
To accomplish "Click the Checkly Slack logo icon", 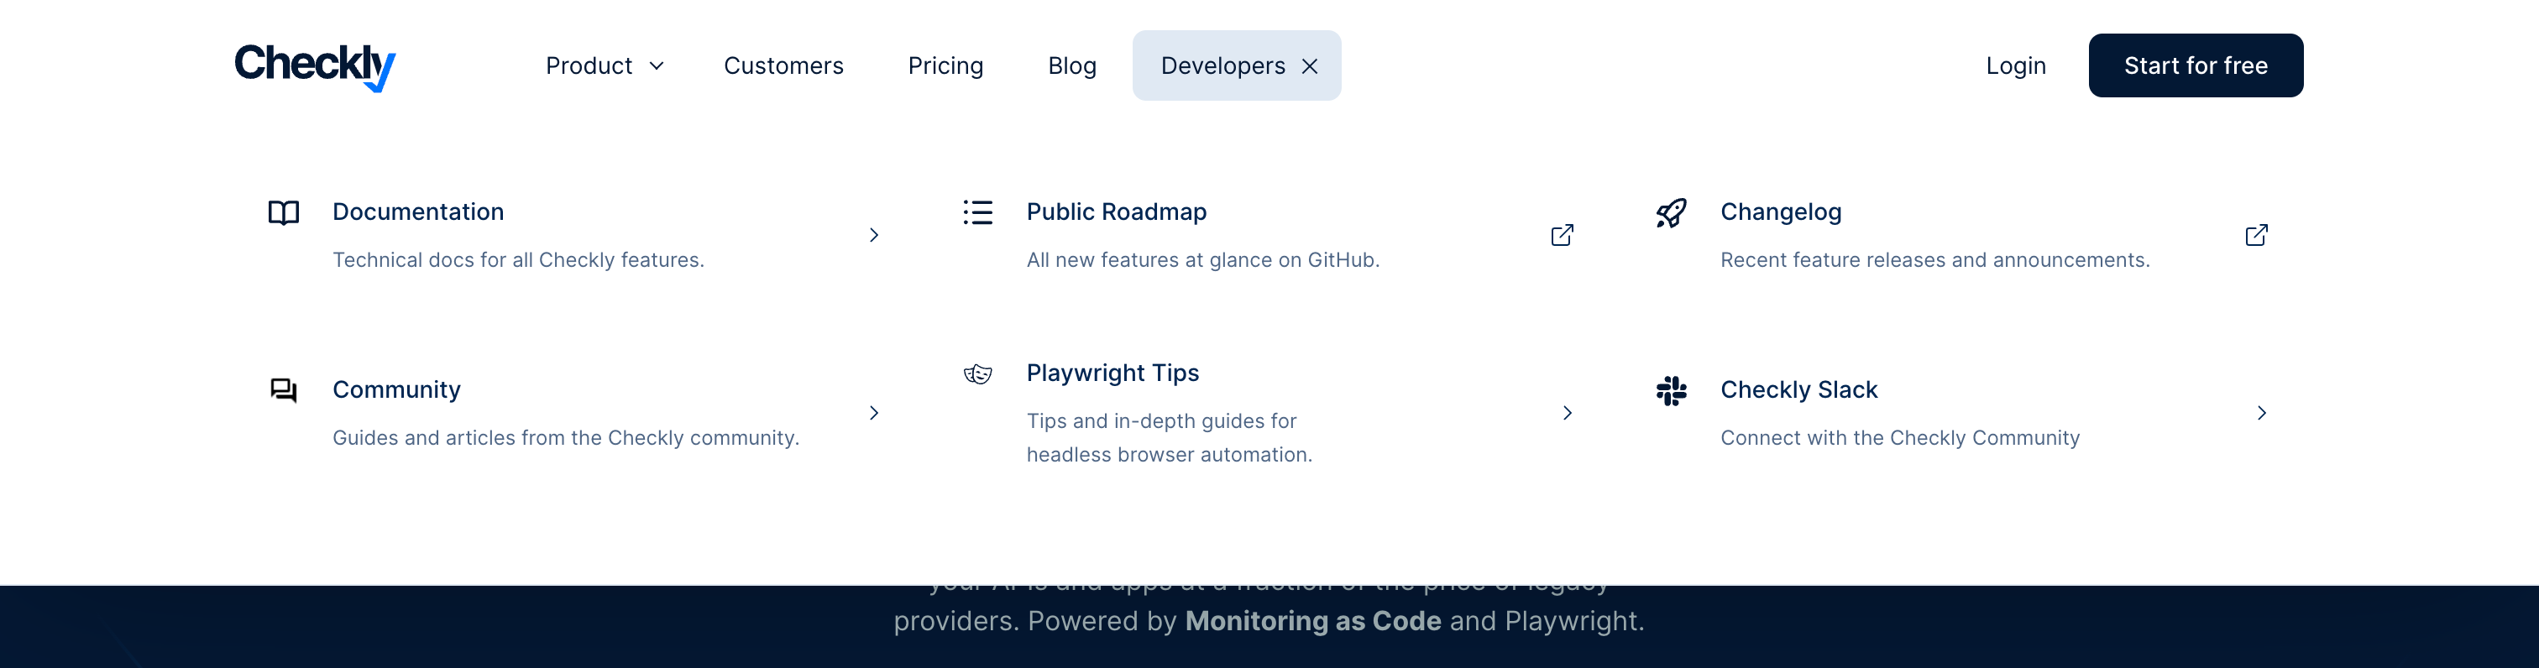I will (1672, 391).
